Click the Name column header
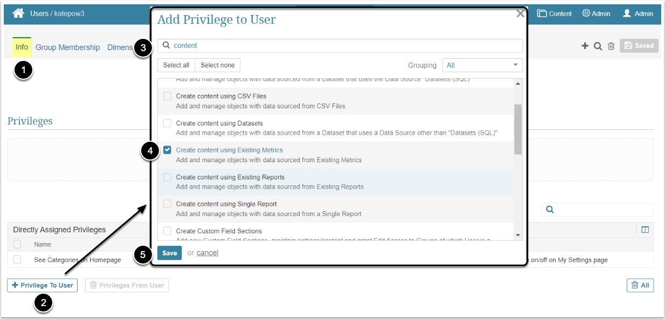Screen dimensions: 665x319 tap(43, 245)
